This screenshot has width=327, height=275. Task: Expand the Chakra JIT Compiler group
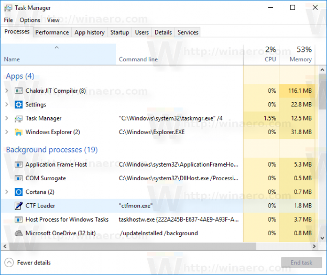pos(7,91)
